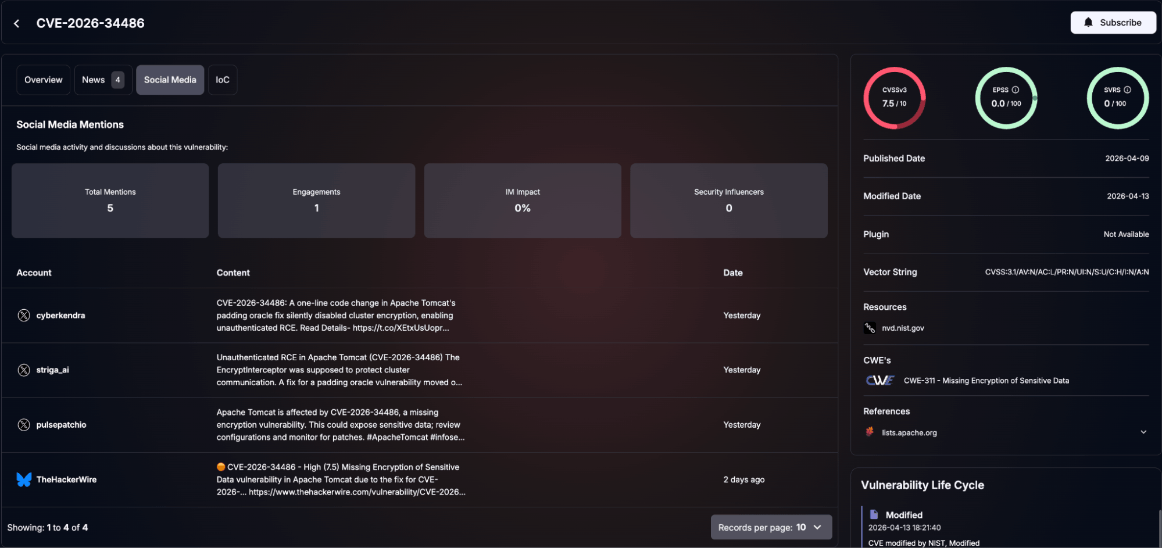Click the Security Influencers card

tap(729, 200)
